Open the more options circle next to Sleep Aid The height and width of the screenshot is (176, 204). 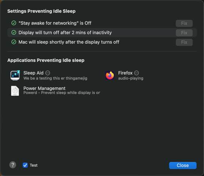(48, 73)
